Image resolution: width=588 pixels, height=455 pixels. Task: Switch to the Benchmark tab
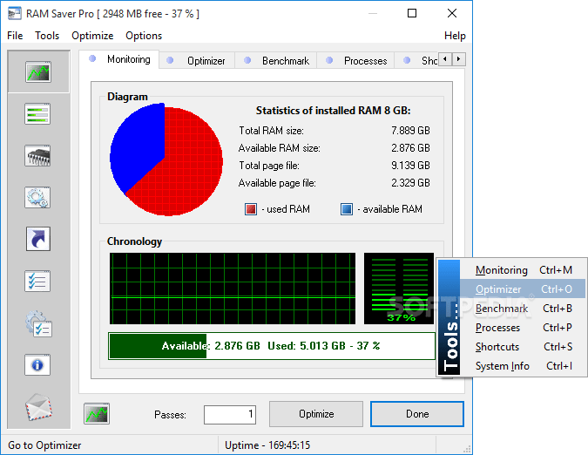pos(276,61)
